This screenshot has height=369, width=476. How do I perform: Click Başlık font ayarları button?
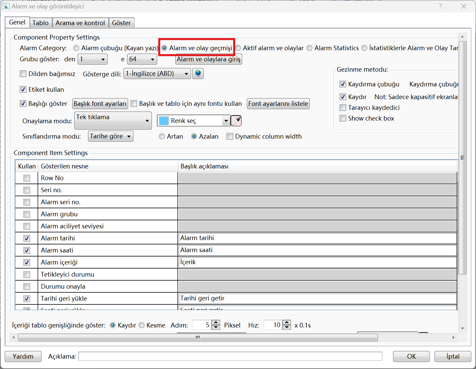click(x=100, y=104)
